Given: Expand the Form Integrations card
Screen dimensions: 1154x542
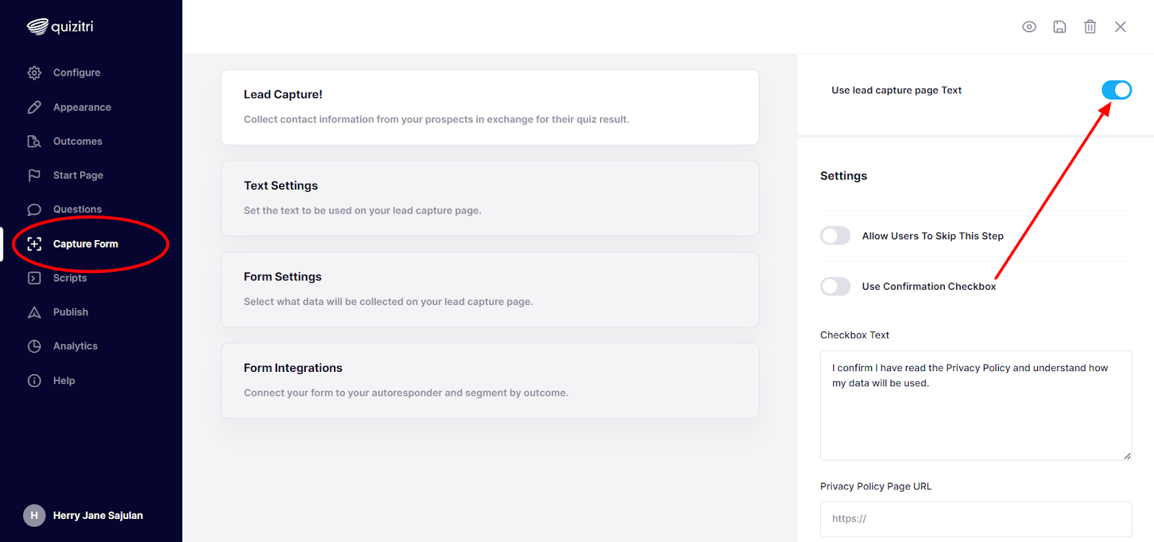Looking at the screenshot, I should (x=490, y=381).
